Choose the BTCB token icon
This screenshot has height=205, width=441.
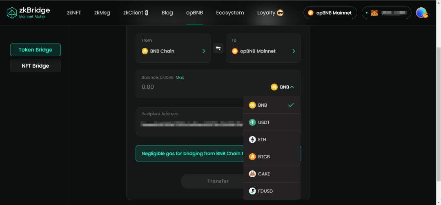point(252,157)
